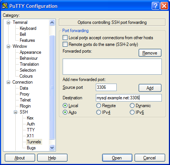Toggle Remote ports do the same checkbox
This screenshot has width=170, height=165.
click(x=65, y=44)
